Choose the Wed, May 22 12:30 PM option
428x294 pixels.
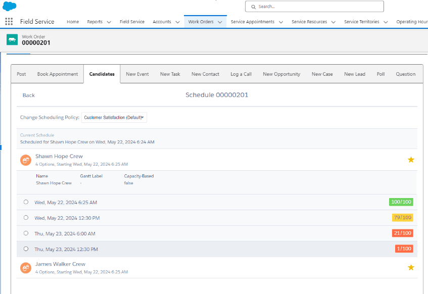(x=26, y=218)
